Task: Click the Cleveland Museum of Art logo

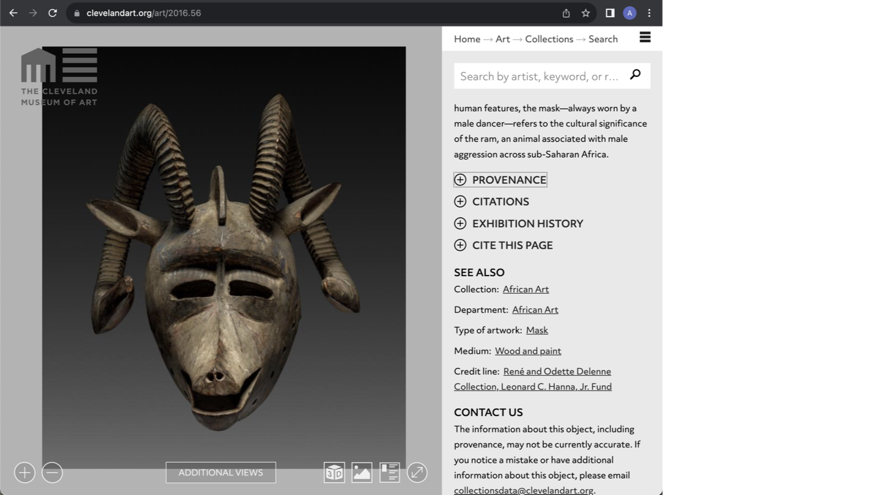Action: (59, 76)
